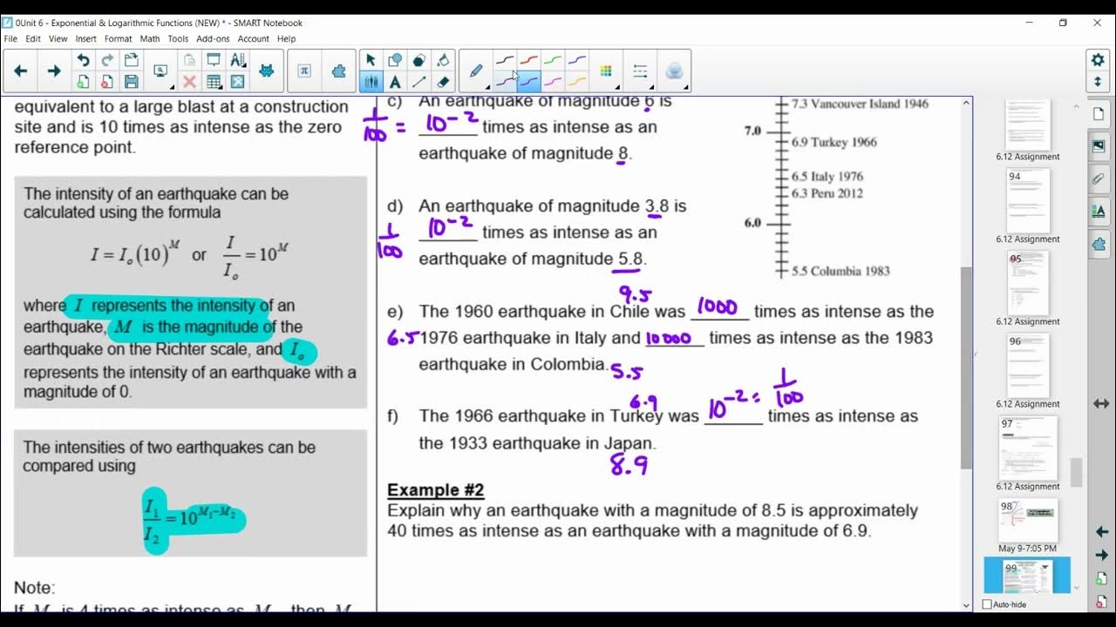1116x627 pixels.
Task: Open the Page Sorter tab icon
Action: (x=1099, y=113)
